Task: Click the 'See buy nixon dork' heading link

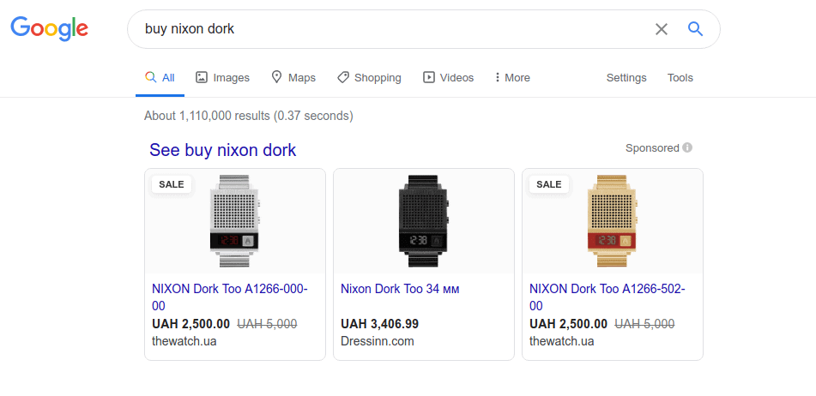Action: point(223,150)
